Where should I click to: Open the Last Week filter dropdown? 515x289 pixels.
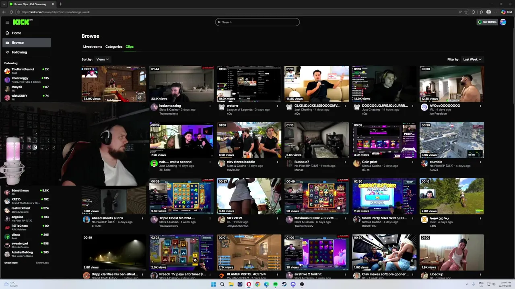(x=472, y=59)
